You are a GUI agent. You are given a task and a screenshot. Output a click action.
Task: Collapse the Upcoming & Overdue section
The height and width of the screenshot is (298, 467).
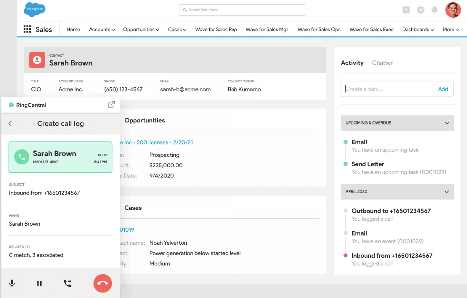tap(447, 123)
